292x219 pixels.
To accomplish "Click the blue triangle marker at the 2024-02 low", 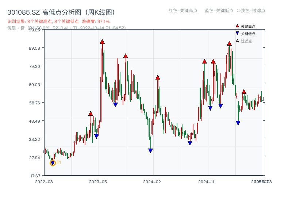I will point(150,150).
